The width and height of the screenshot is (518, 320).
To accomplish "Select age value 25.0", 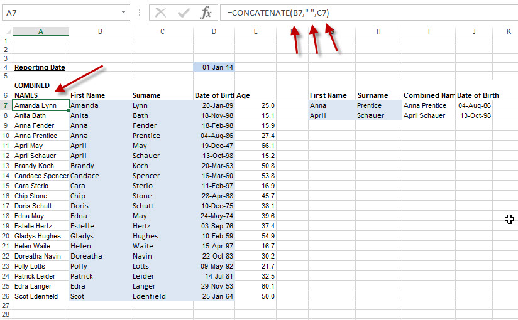I will tap(255, 105).
